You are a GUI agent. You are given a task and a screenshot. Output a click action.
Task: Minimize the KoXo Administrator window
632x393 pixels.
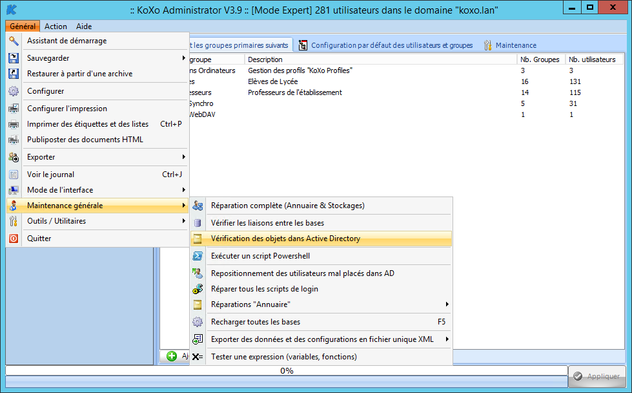[572, 8]
